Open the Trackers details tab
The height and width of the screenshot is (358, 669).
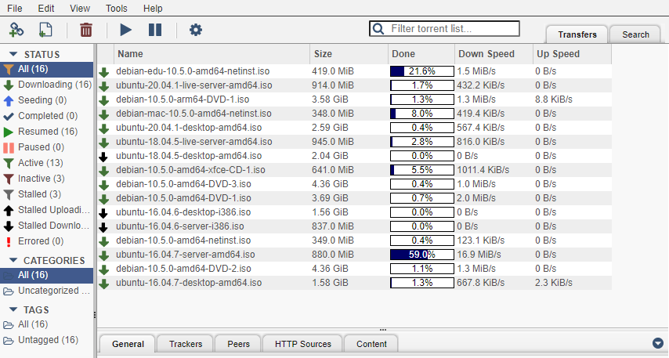tap(186, 344)
